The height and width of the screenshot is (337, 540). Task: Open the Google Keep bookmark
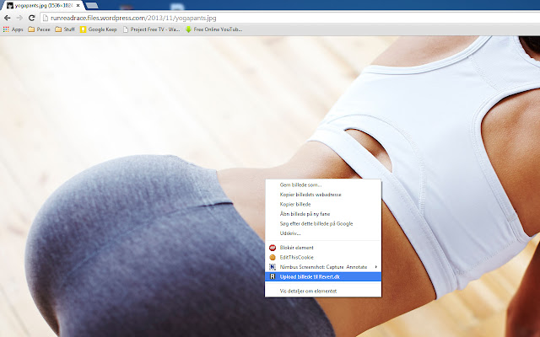point(99,29)
